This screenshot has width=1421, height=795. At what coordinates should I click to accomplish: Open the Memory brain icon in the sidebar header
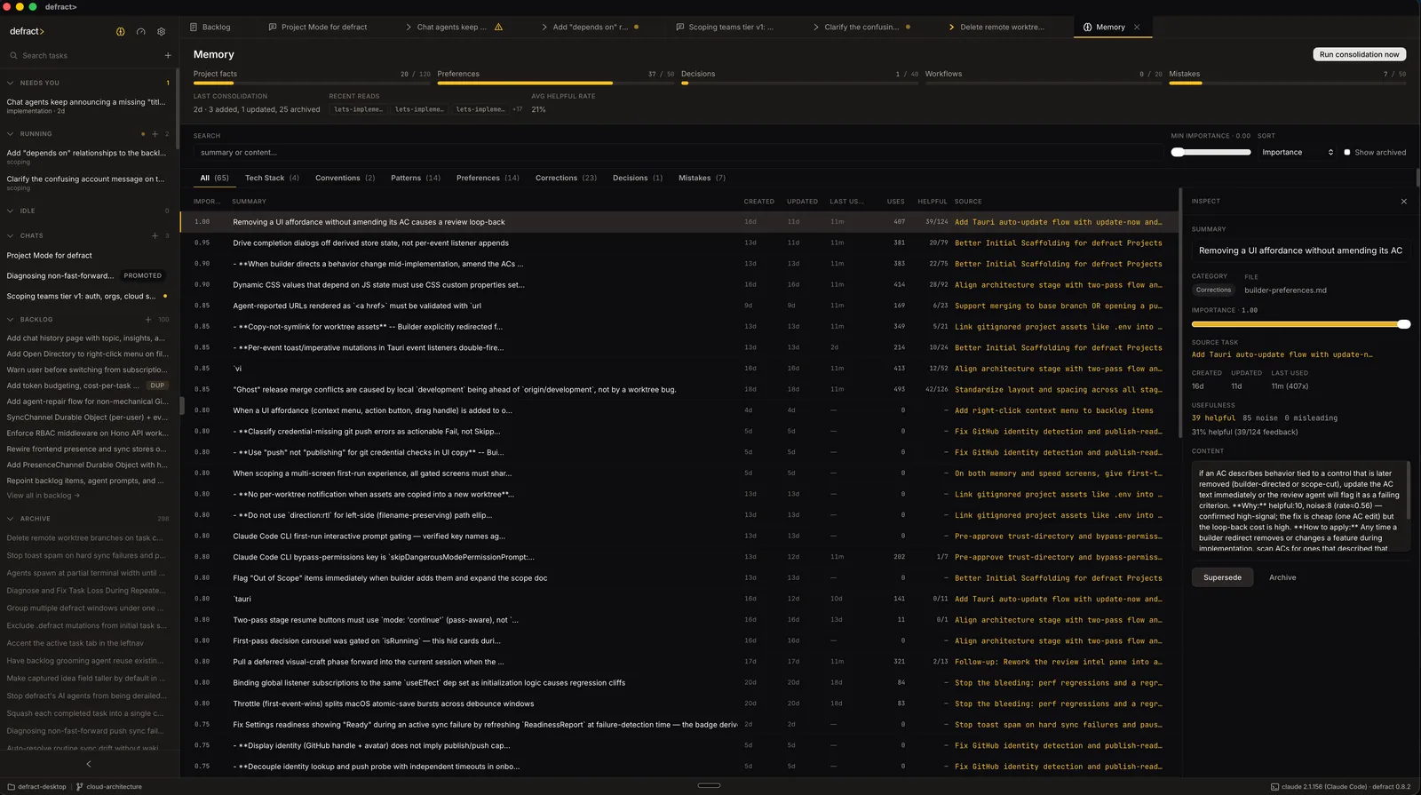coord(121,31)
